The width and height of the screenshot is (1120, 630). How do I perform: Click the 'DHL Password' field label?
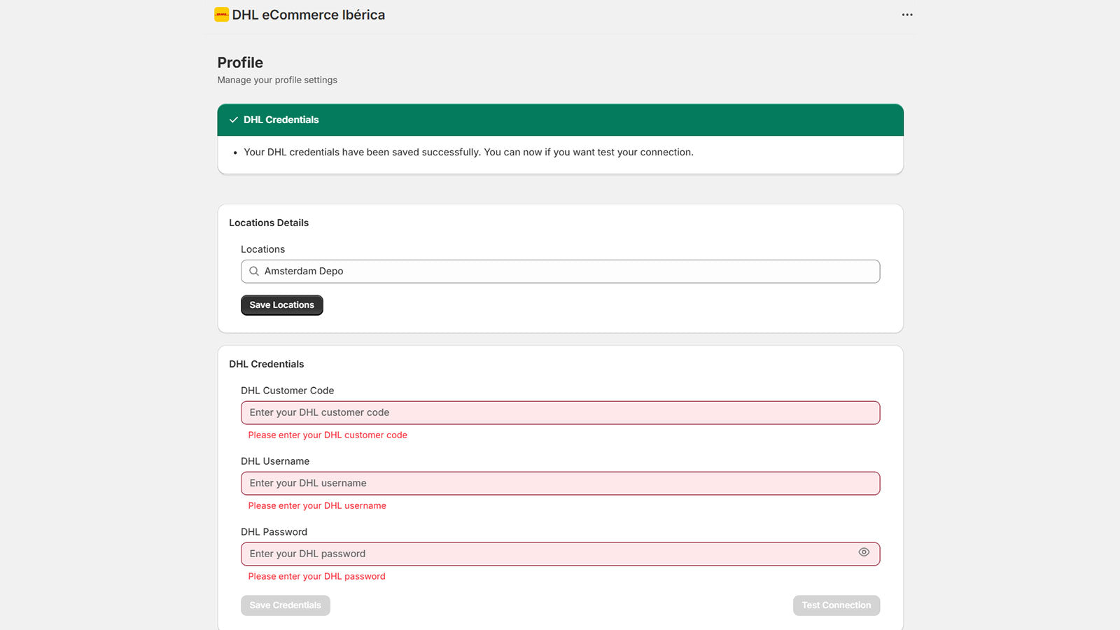(274, 532)
